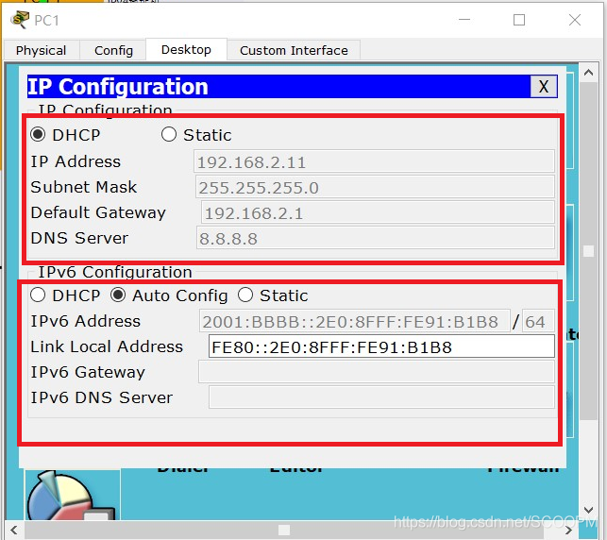607x540 pixels.
Task: Click the Link Local Address label
Action: 107,346
